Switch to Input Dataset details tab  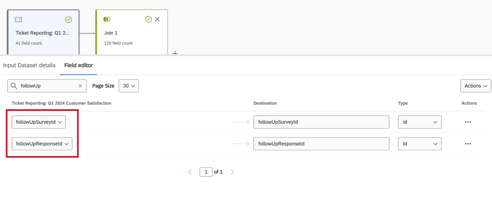[x=29, y=65]
